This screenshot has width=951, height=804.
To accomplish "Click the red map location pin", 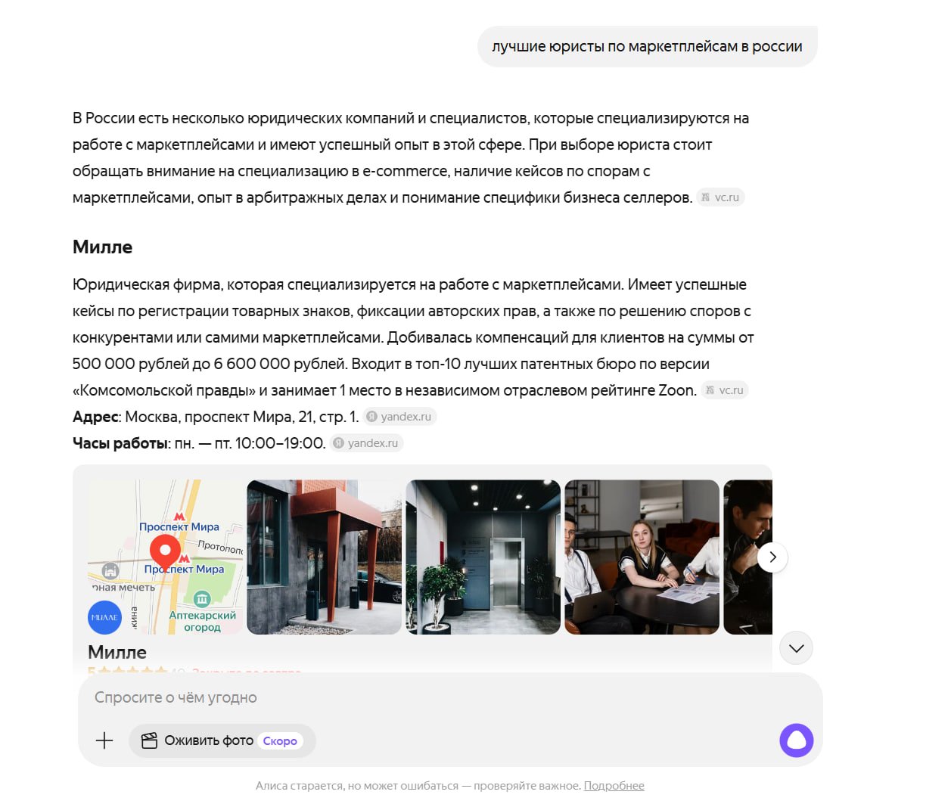I will (x=165, y=551).
